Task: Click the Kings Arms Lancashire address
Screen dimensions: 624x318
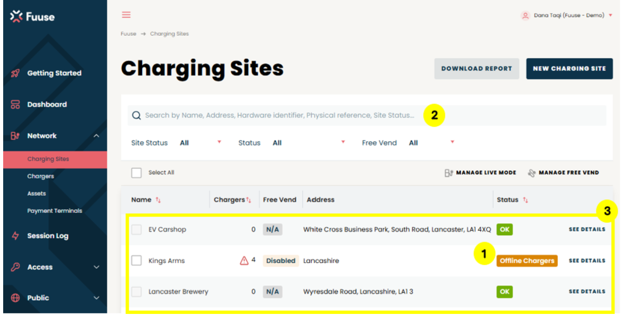Action: pos(321,261)
